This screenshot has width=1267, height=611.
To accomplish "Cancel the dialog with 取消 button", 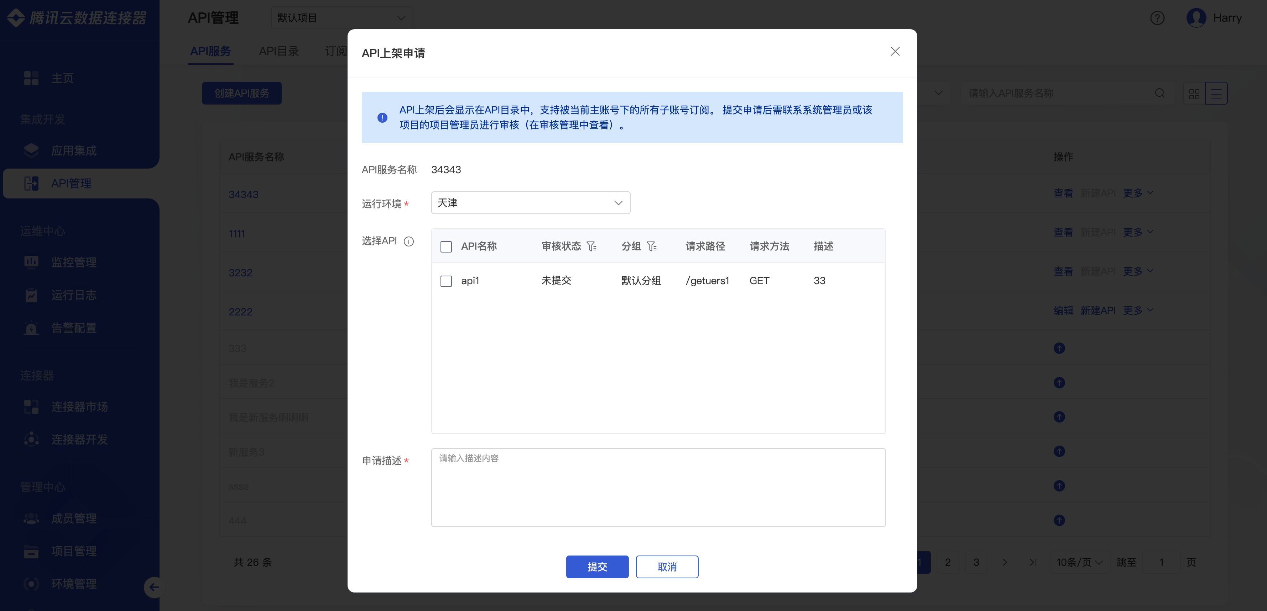I will [x=667, y=567].
